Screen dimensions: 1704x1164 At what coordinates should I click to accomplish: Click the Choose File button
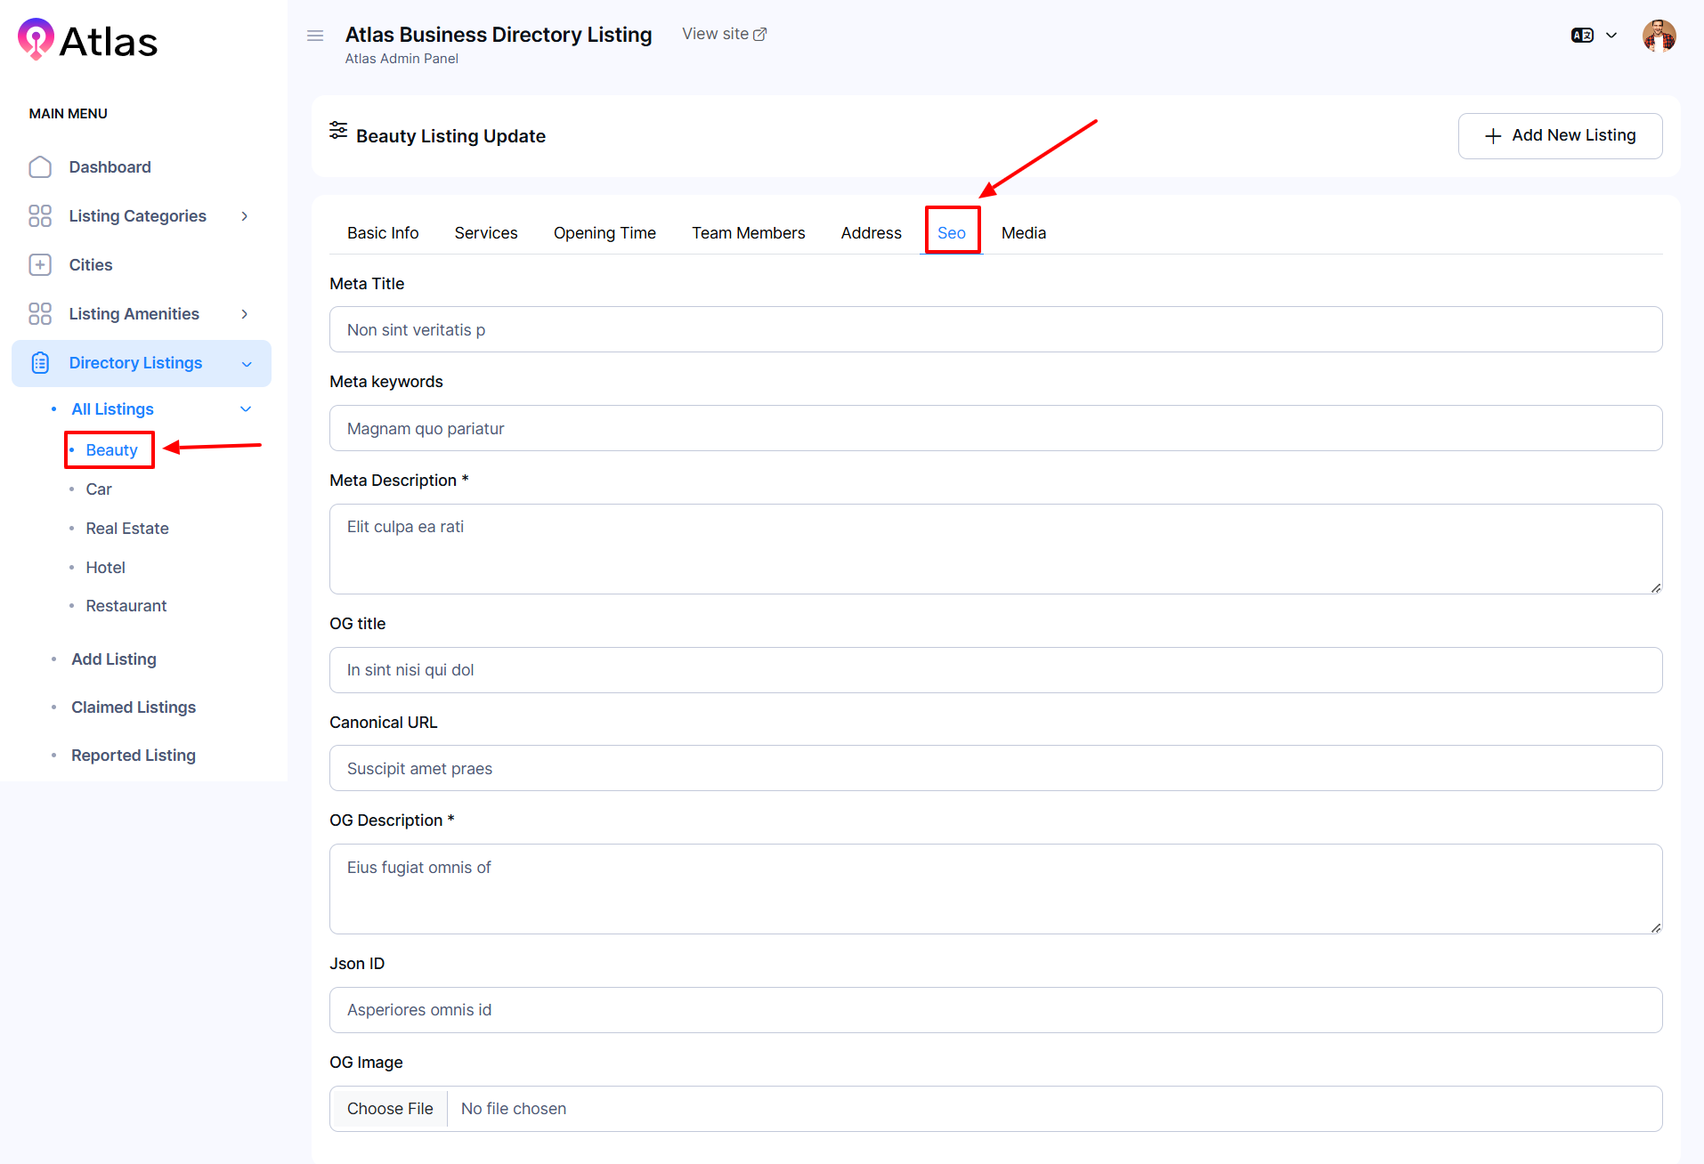coord(390,1109)
